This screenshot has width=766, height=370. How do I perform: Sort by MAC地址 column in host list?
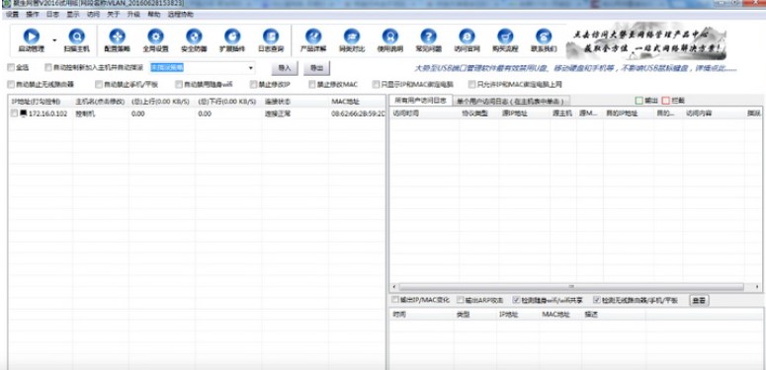click(x=357, y=102)
